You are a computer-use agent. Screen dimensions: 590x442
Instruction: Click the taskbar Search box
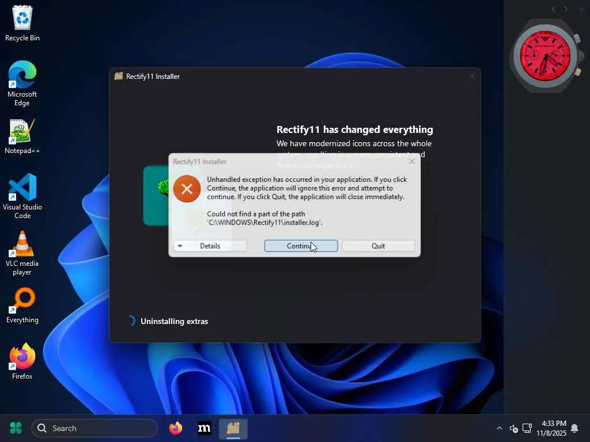click(94, 428)
